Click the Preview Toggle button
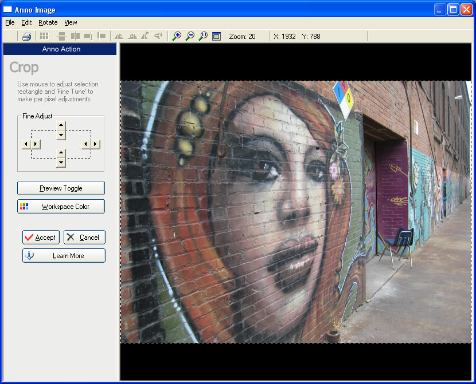476x384 pixels. pyautogui.click(x=61, y=188)
